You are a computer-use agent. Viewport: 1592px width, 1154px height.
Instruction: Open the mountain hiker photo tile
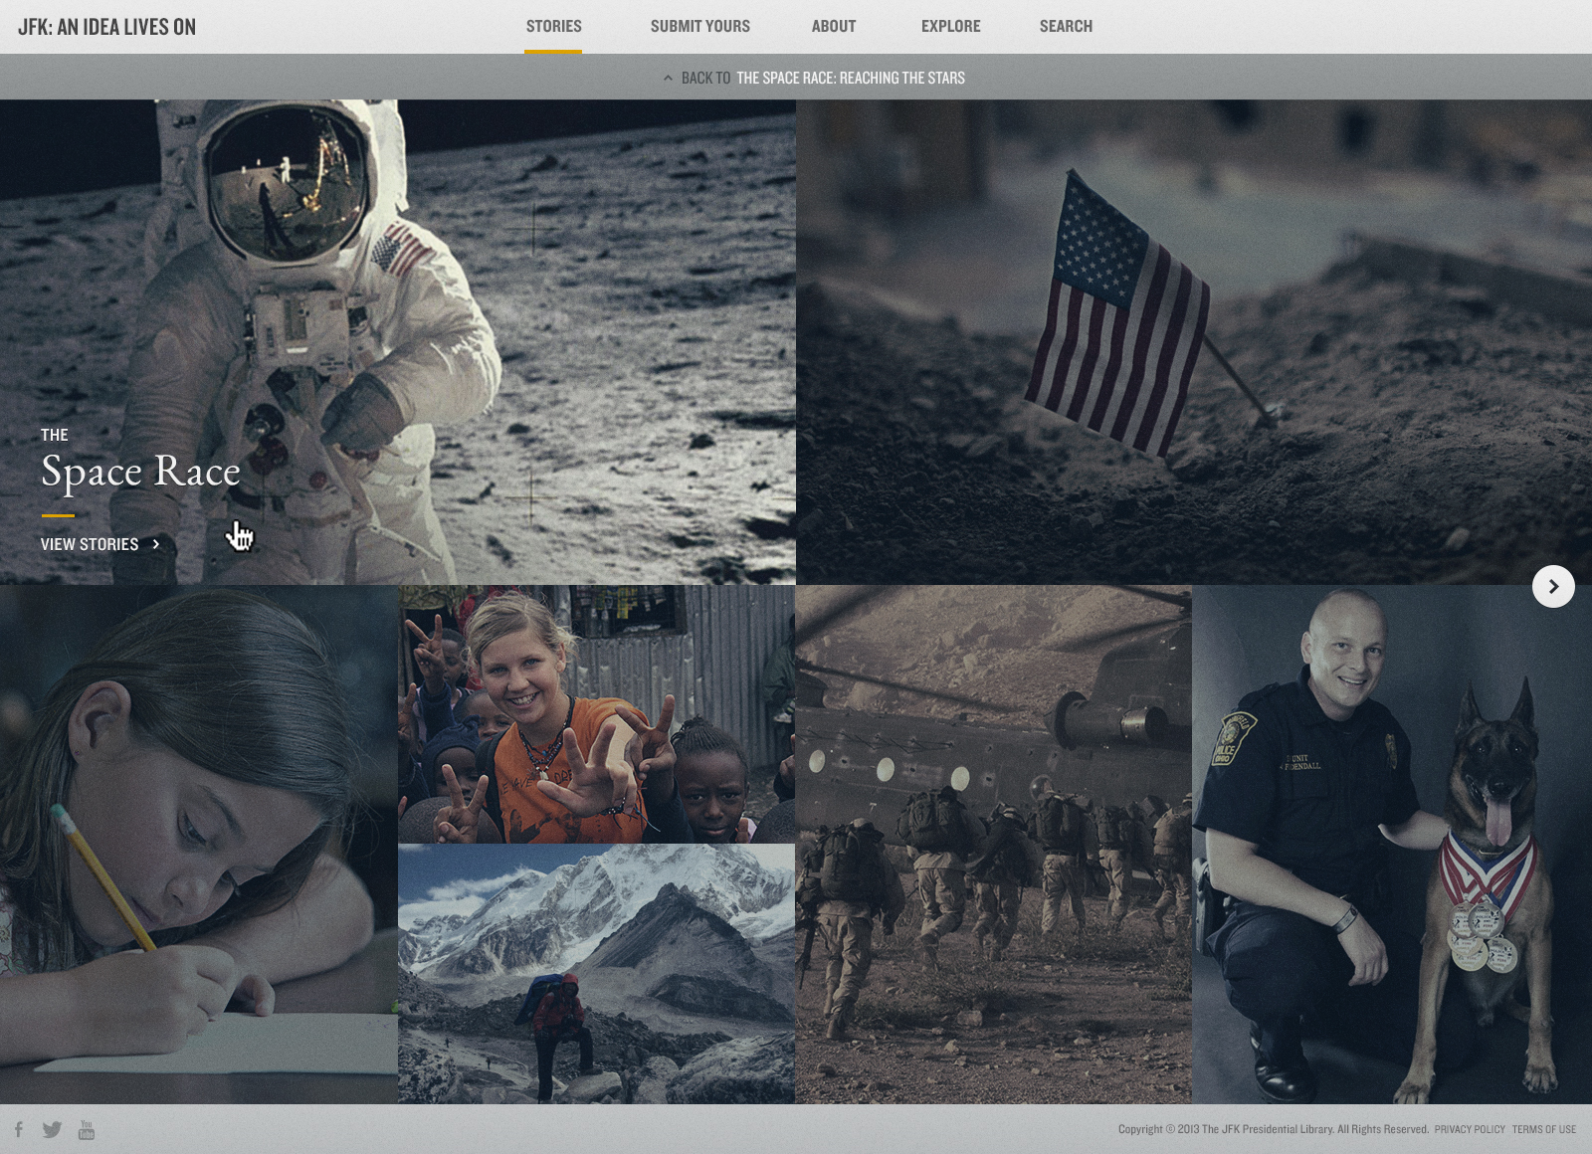pyautogui.click(x=596, y=973)
